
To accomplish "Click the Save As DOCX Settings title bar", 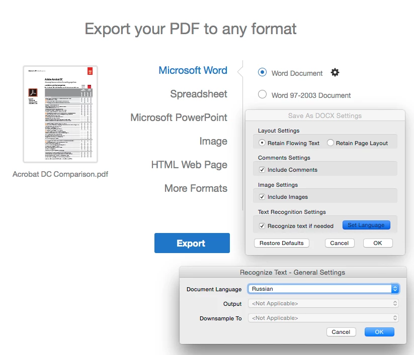I will tap(325, 115).
